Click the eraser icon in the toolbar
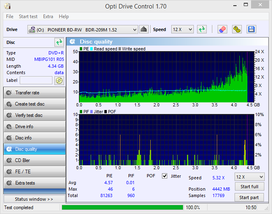This screenshot has width=272, height=214. [222, 29]
